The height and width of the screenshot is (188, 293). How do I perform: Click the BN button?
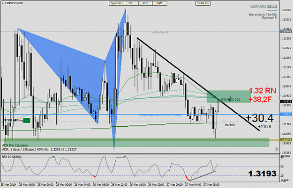(131, 3)
